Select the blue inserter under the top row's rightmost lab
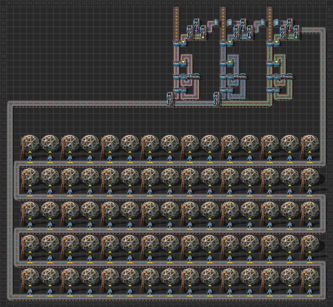Image resolution: width=333 pixels, height=307 pixels. (310, 158)
